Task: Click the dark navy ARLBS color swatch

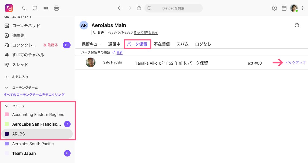Action: click(7, 134)
